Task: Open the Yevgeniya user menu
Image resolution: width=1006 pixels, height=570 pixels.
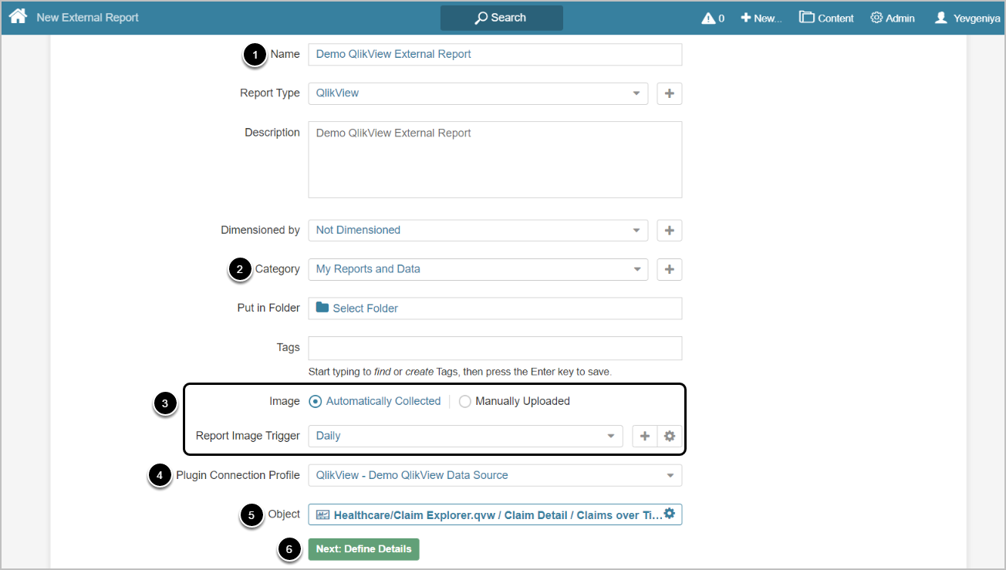Action: click(x=967, y=18)
